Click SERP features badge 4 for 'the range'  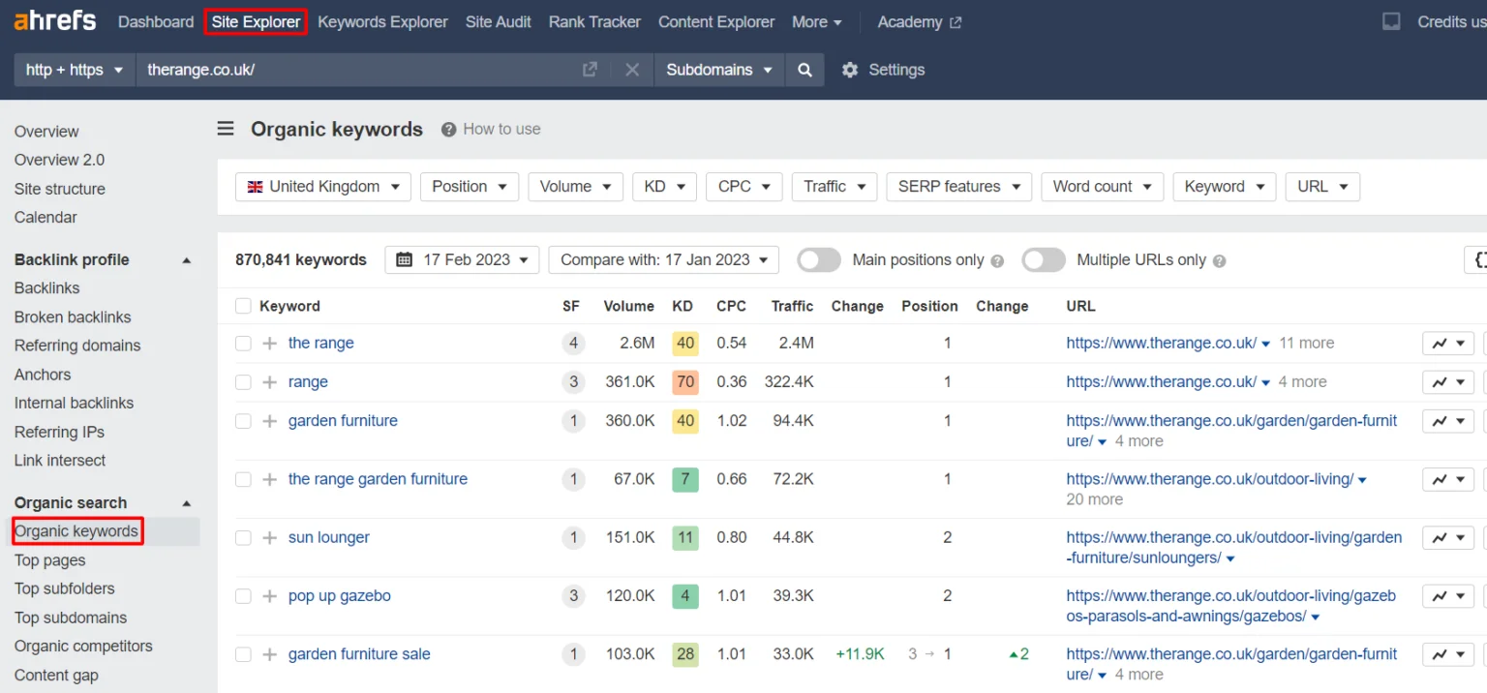pos(573,343)
